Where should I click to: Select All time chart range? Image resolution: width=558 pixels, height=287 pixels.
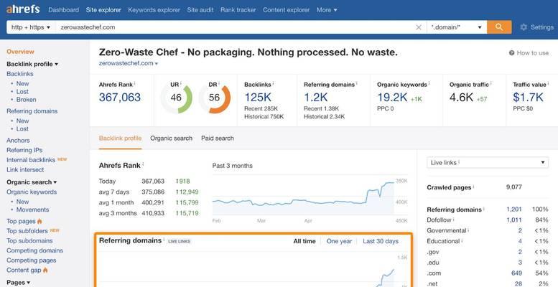pos(304,241)
